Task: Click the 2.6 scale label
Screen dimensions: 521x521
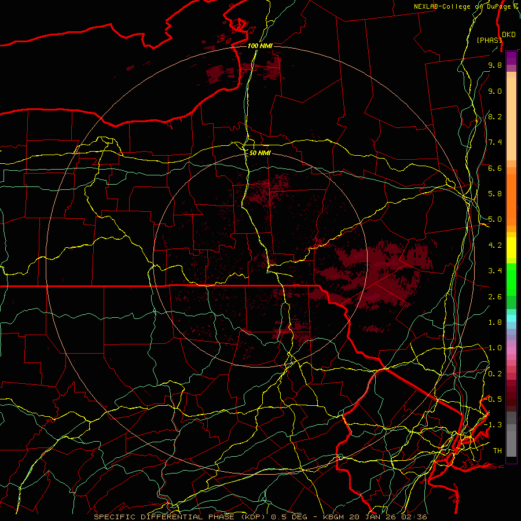Action: click(495, 297)
